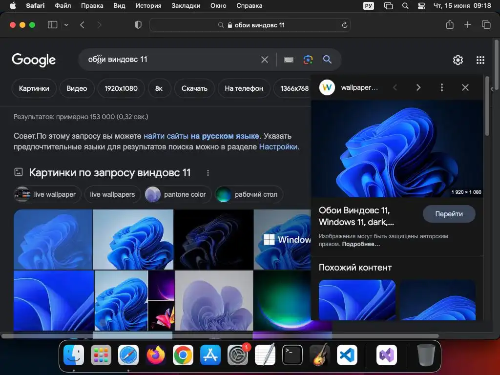Open Control Center in menu bar
The height and width of the screenshot is (375, 500).
421,6
